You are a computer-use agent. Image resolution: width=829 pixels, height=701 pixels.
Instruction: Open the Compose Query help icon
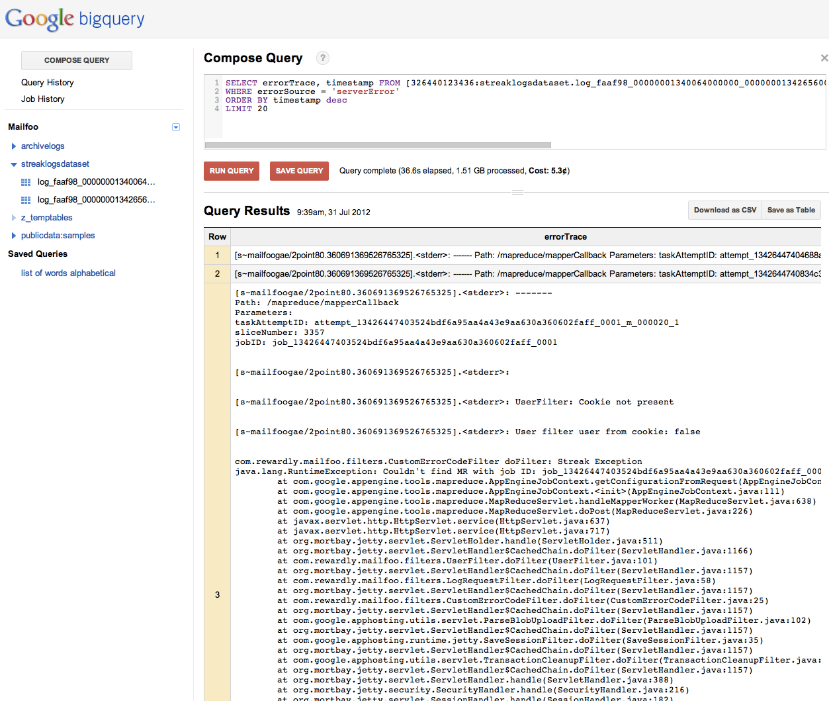tap(322, 58)
